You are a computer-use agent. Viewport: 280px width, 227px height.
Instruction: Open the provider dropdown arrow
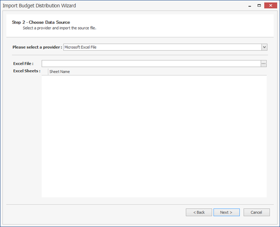coord(265,47)
